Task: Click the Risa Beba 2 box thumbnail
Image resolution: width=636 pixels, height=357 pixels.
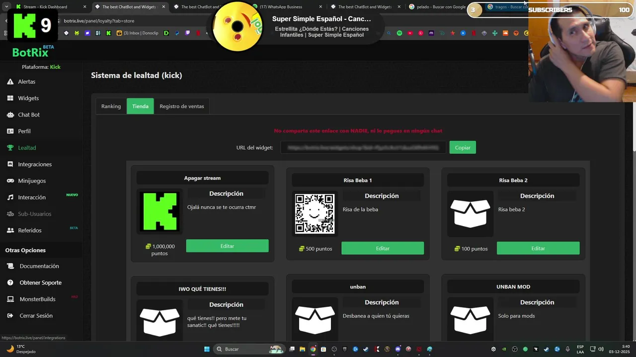Action: 470,214
